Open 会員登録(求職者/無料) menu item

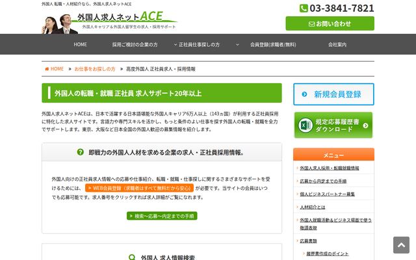tap(273, 45)
